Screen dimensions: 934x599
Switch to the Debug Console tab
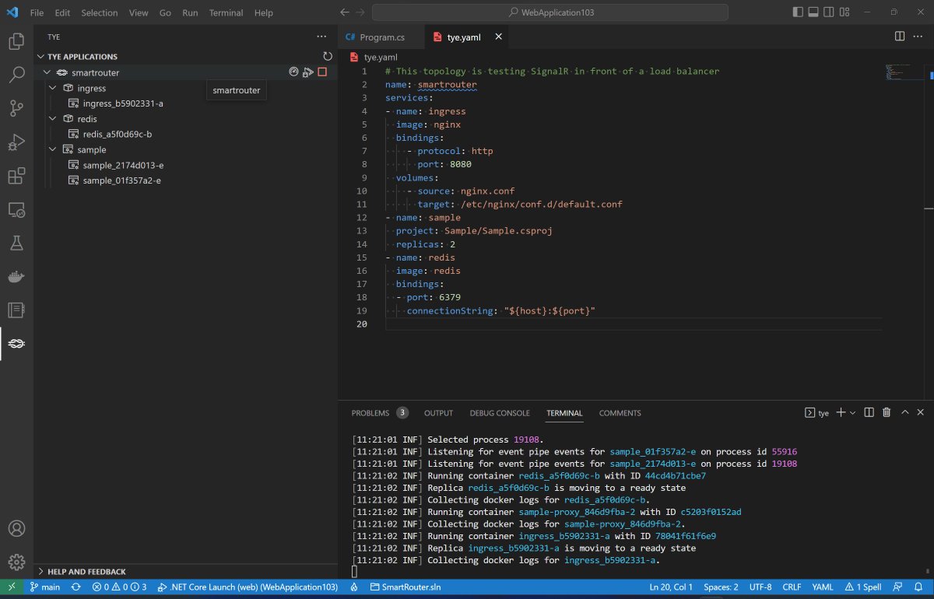click(x=500, y=413)
